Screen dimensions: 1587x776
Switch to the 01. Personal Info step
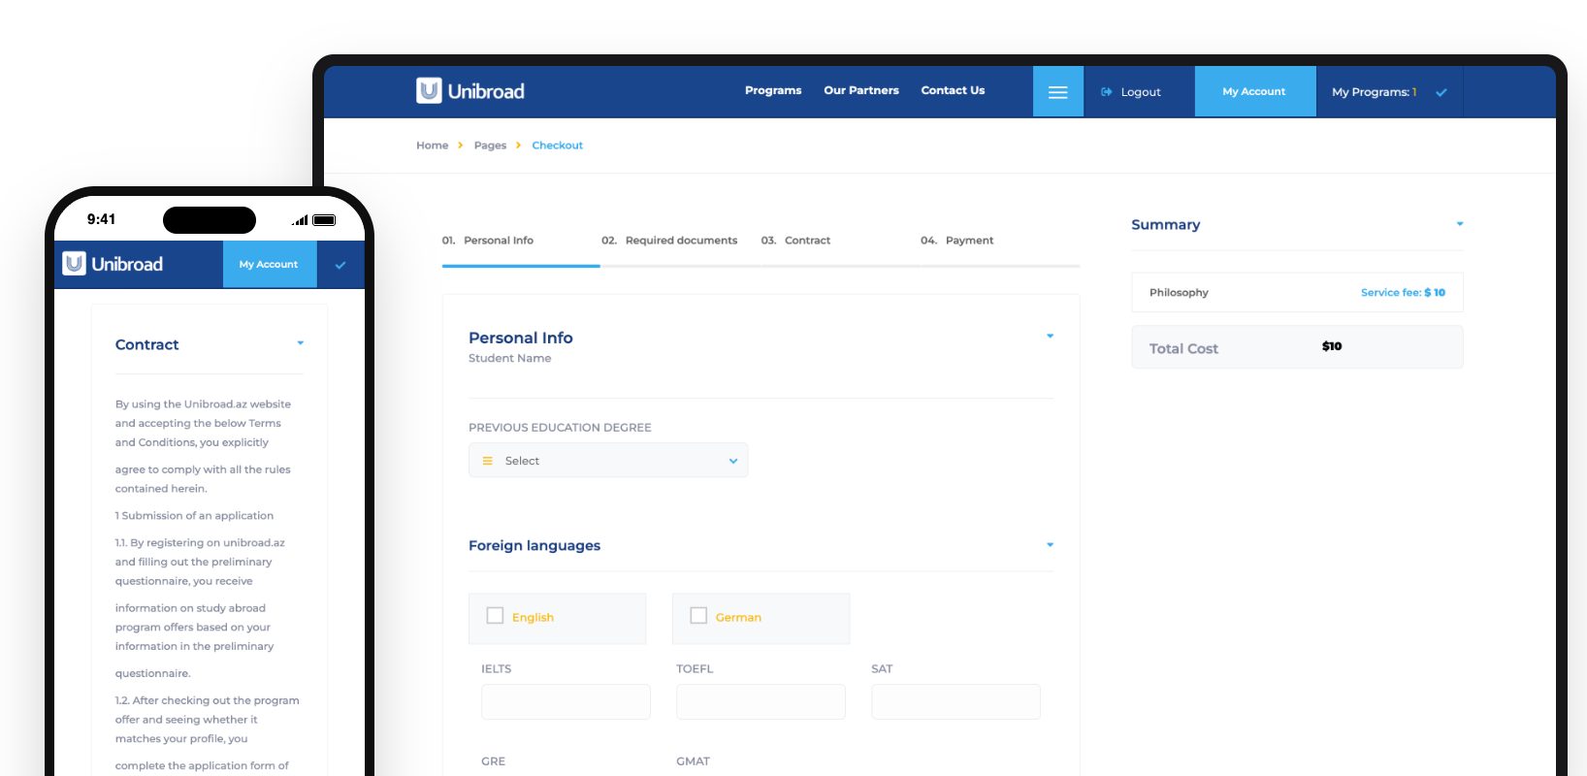click(x=488, y=241)
